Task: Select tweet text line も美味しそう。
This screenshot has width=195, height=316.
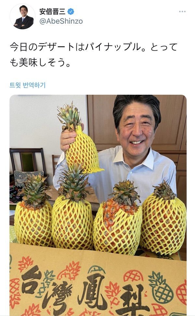Action: 40,62
